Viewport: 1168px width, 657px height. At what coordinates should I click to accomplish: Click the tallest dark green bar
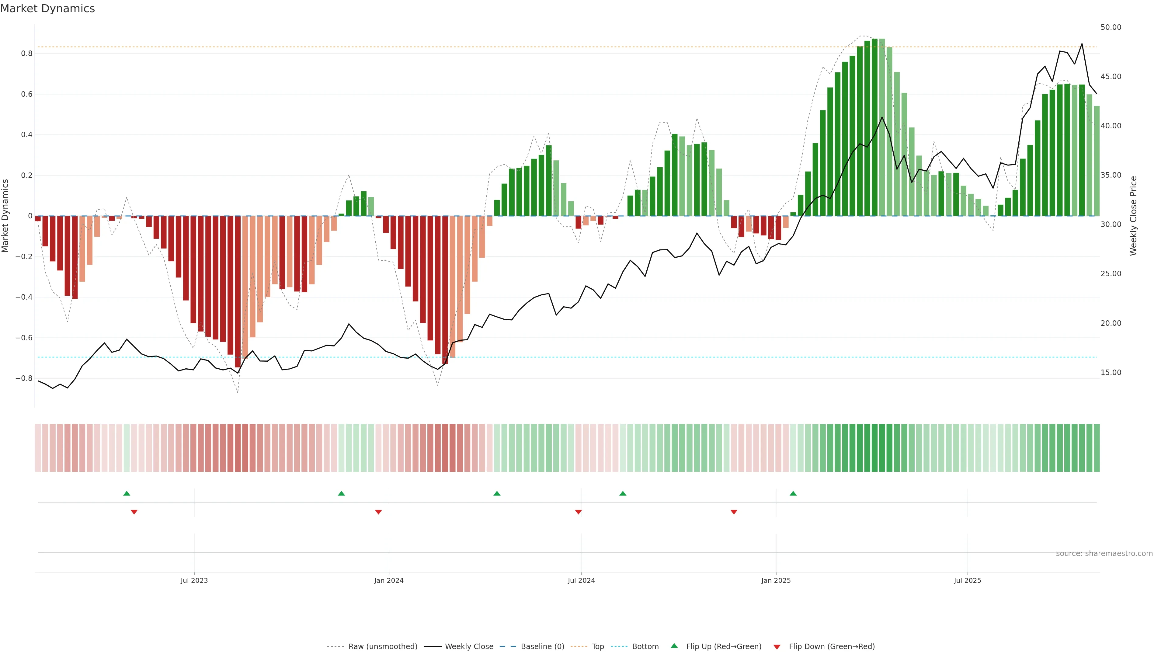pyautogui.click(x=875, y=127)
